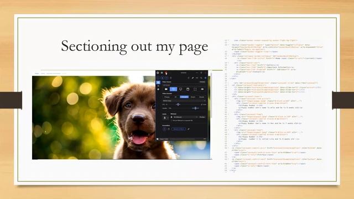Open the encoder preset dropdown below the tabs
This screenshot has height=199, width=354.
[x=184, y=101]
